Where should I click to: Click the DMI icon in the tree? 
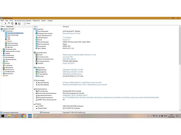6,37
